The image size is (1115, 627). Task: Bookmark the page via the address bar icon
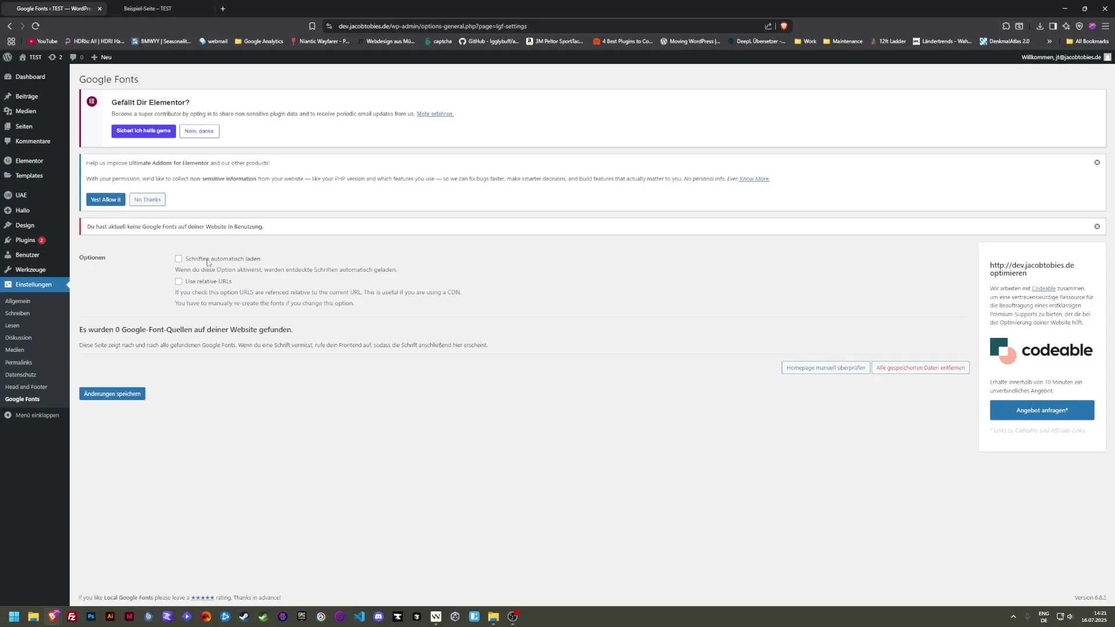click(312, 26)
